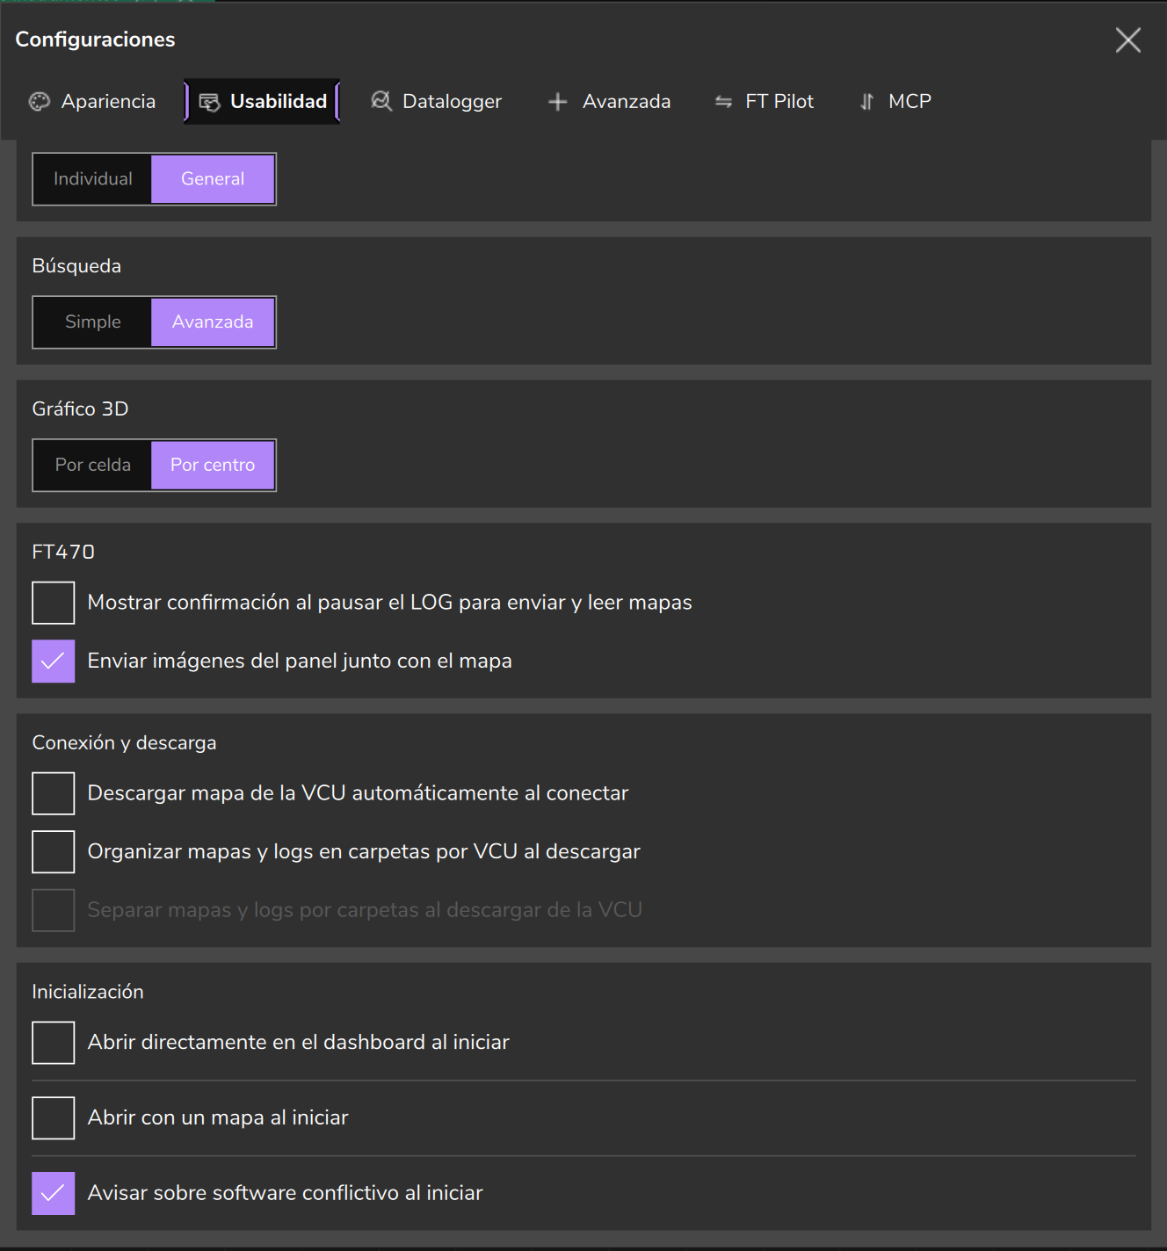
Task: Choose Por centro for Gráfico 3D
Action: (x=213, y=466)
